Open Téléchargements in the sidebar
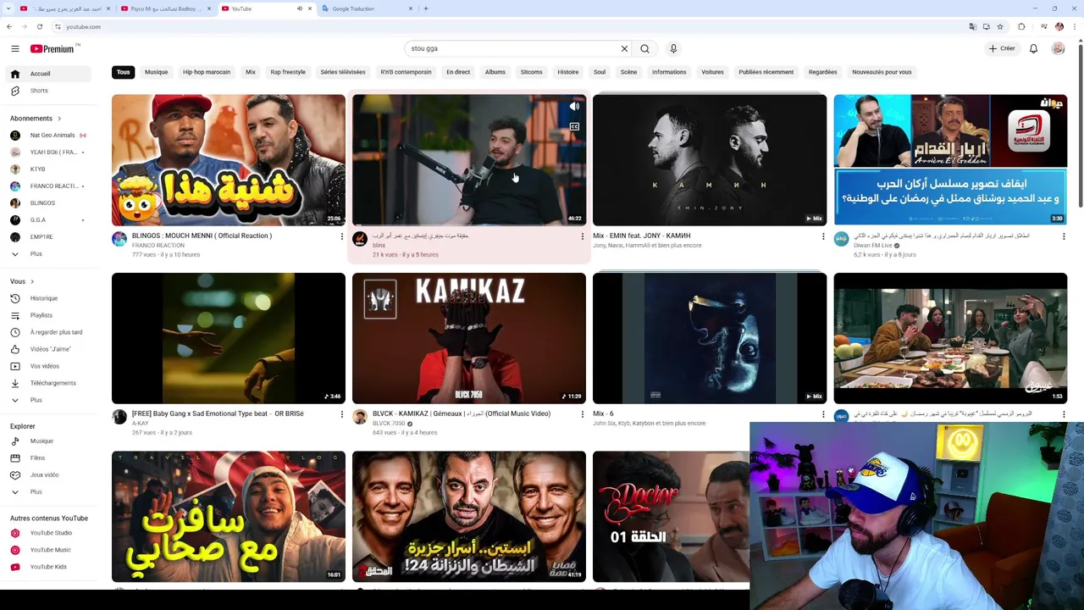 click(47, 383)
